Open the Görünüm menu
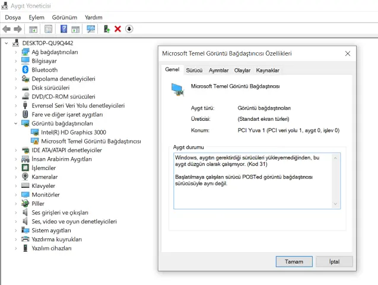378x285 pixels. tap(65, 18)
